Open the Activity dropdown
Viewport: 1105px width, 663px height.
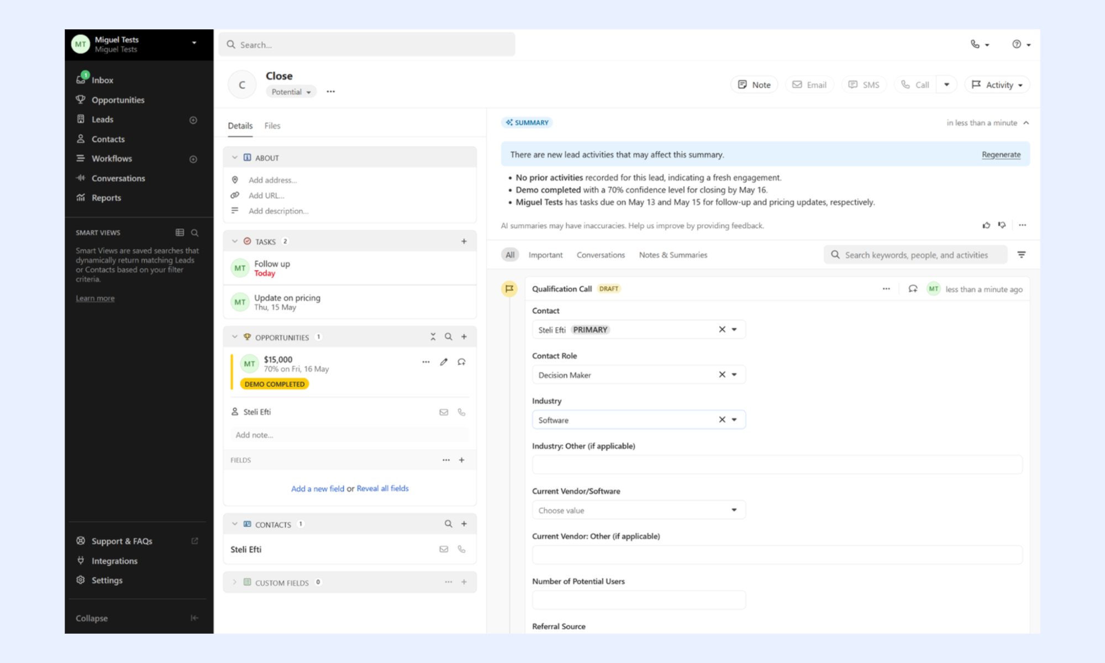tap(997, 85)
